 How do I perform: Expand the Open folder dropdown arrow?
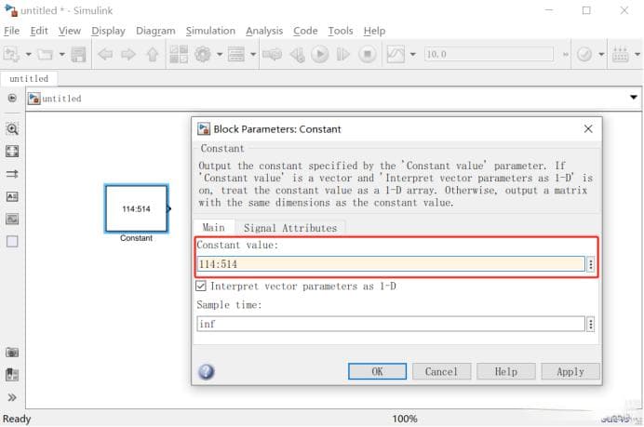click(x=62, y=54)
